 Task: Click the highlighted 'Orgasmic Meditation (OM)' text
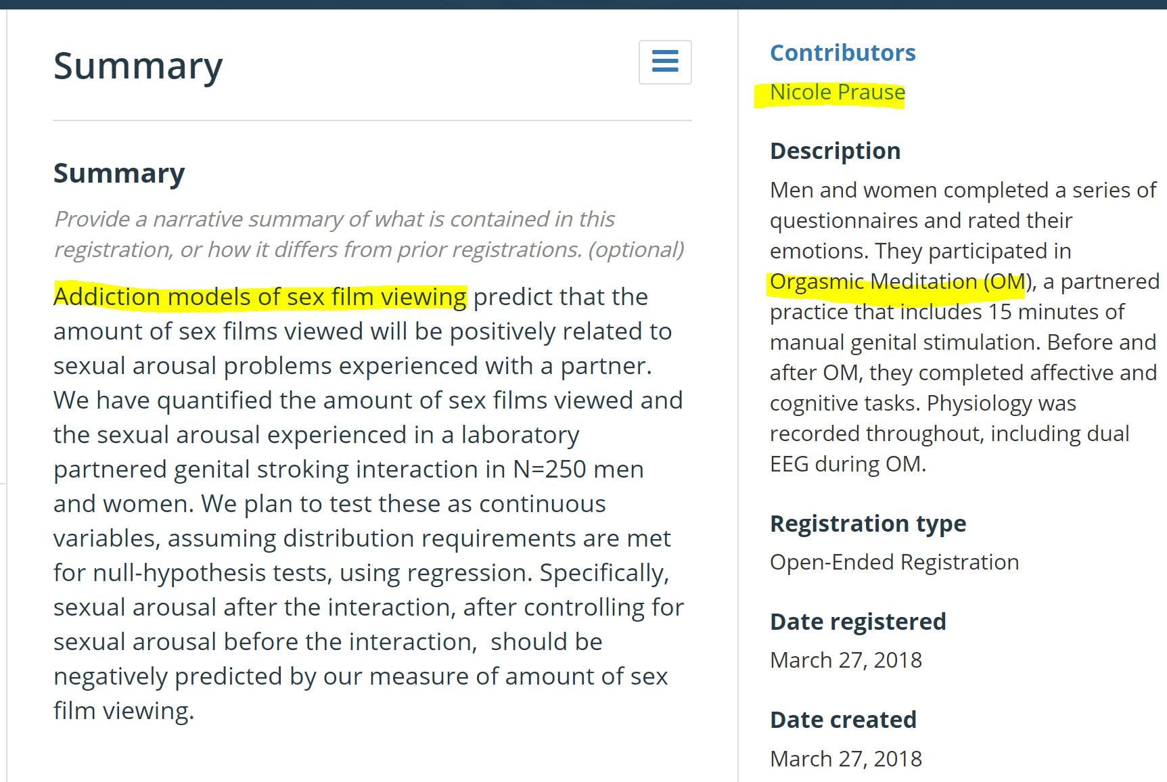(x=897, y=281)
